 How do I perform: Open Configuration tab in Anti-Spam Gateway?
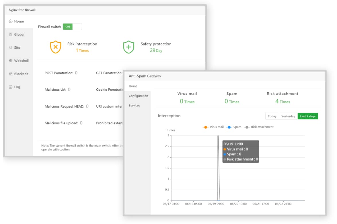[x=138, y=96]
